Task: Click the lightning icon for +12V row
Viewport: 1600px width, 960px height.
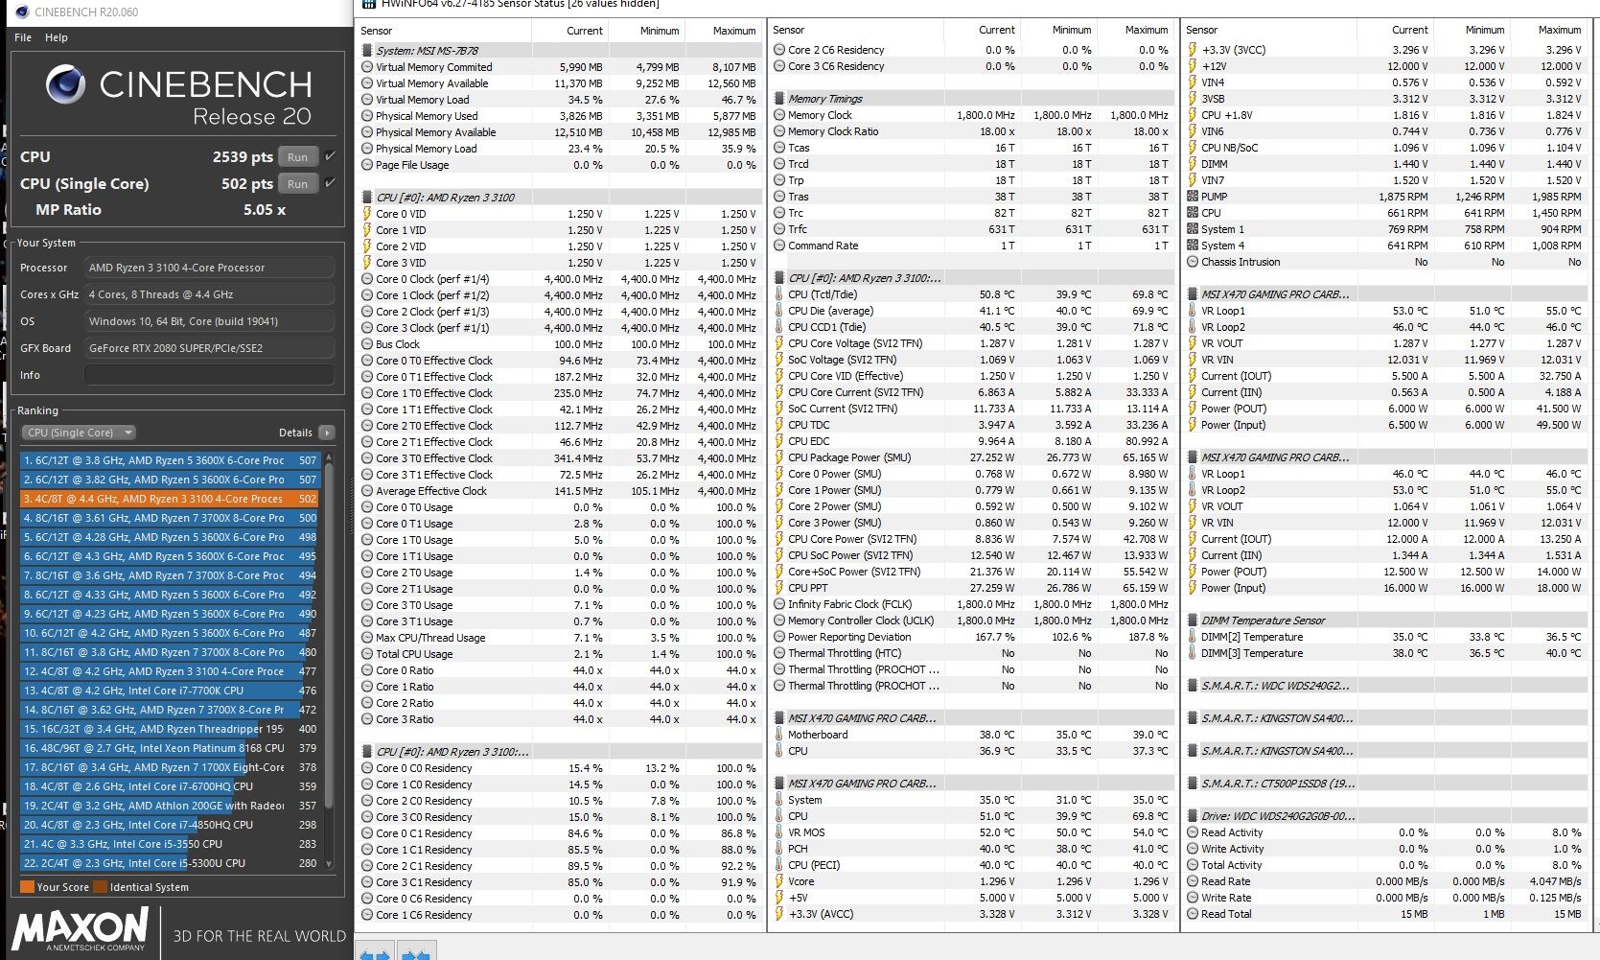Action: (1193, 66)
